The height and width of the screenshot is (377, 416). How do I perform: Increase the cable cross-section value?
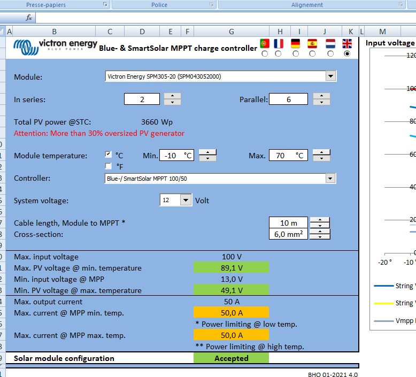[320, 231]
